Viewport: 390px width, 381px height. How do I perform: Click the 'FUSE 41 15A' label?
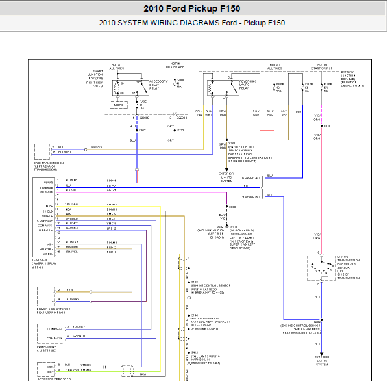(143, 105)
